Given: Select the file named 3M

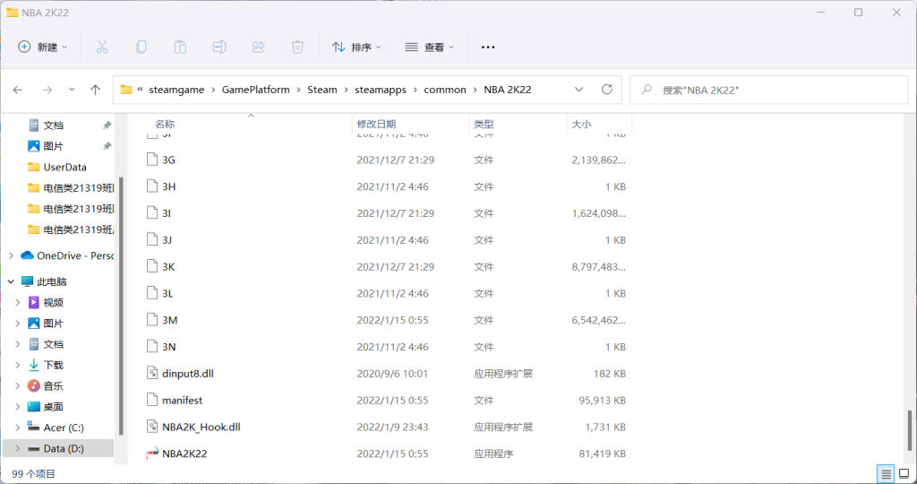Looking at the screenshot, I should [169, 320].
